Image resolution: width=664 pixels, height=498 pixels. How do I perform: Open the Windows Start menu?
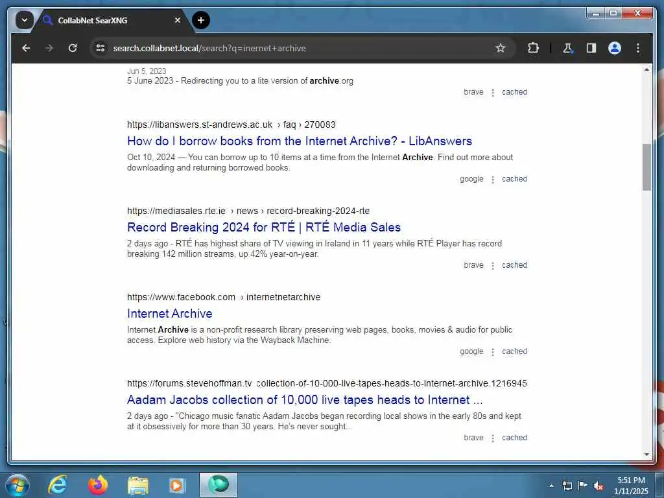pyautogui.click(x=18, y=485)
